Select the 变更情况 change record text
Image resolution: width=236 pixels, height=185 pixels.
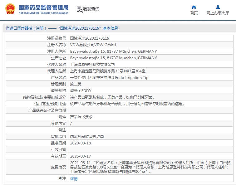coord(150,167)
